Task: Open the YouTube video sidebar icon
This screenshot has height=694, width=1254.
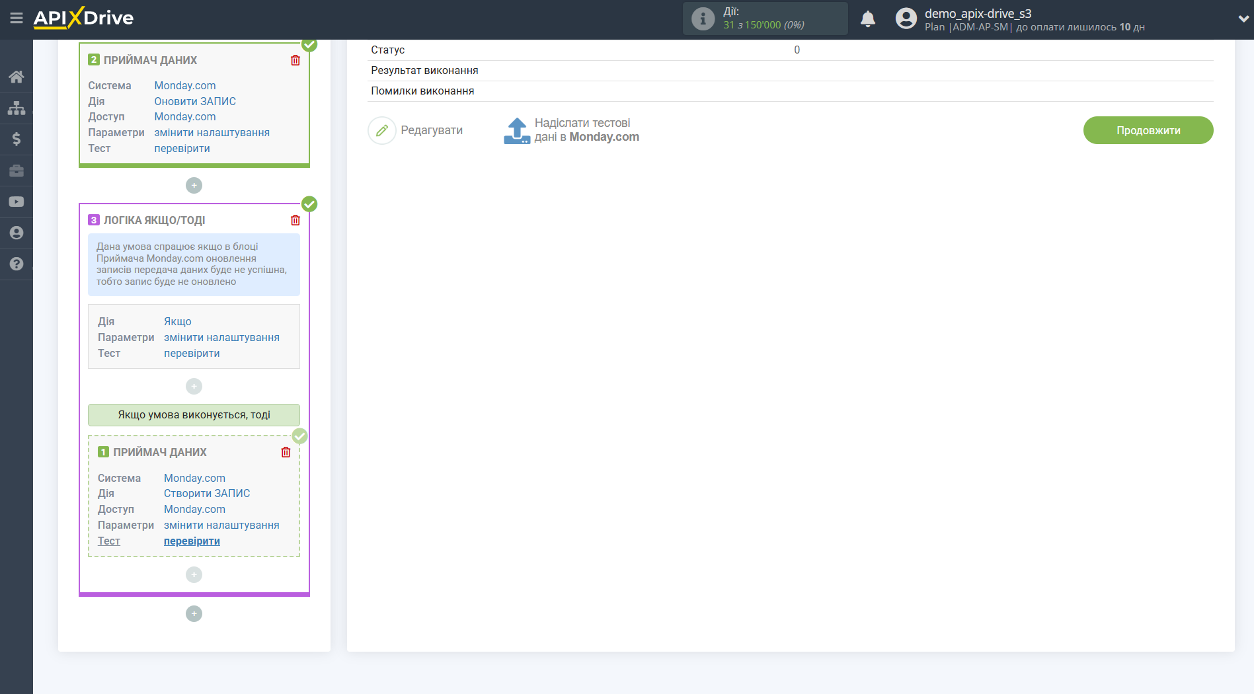Action: (17, 202)
